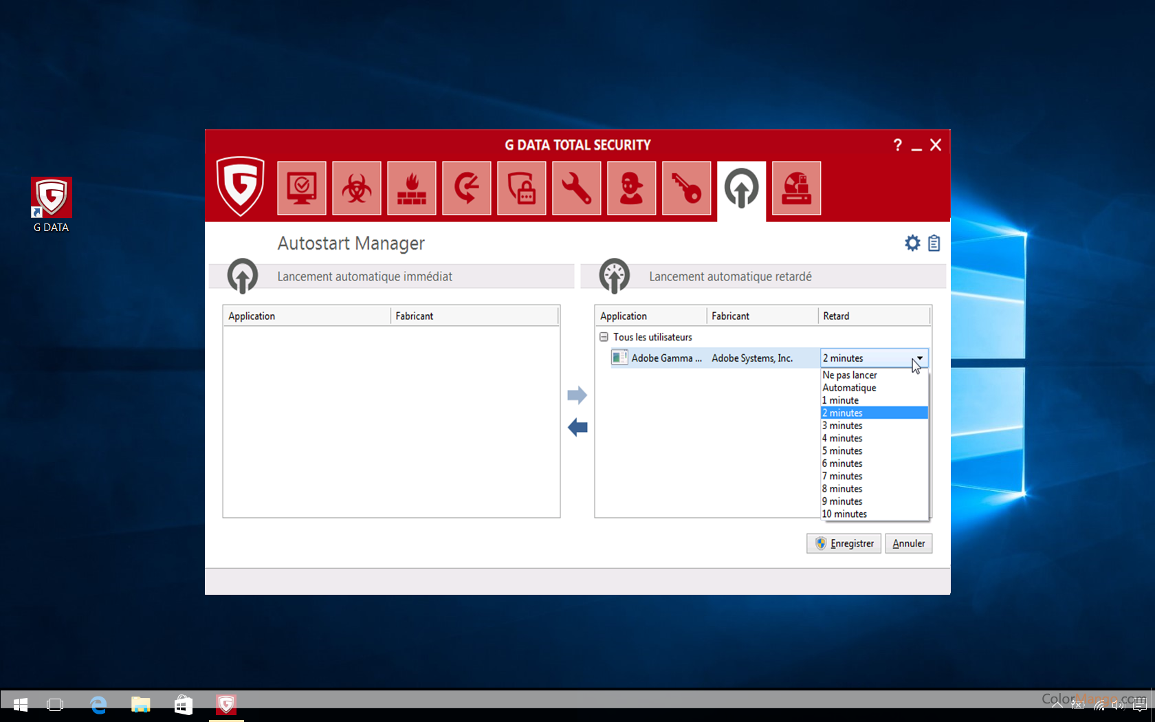Open File Explorer from the taskbar
This screenshot has width=1155, height=722.
pos(141,705)
